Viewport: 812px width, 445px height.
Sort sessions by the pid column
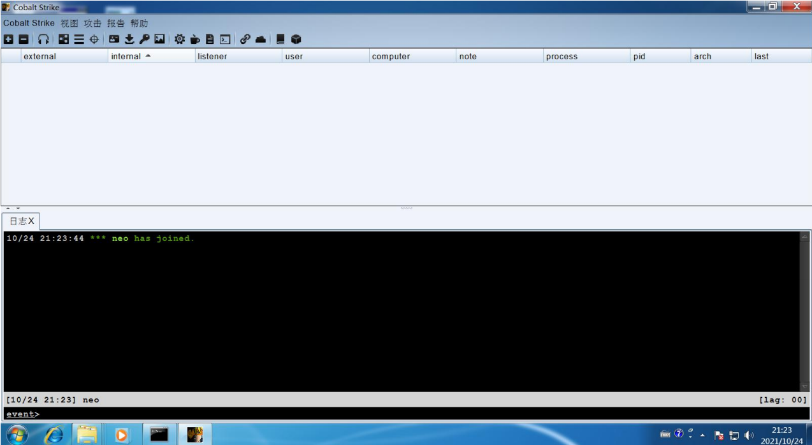tap(660, 56)
